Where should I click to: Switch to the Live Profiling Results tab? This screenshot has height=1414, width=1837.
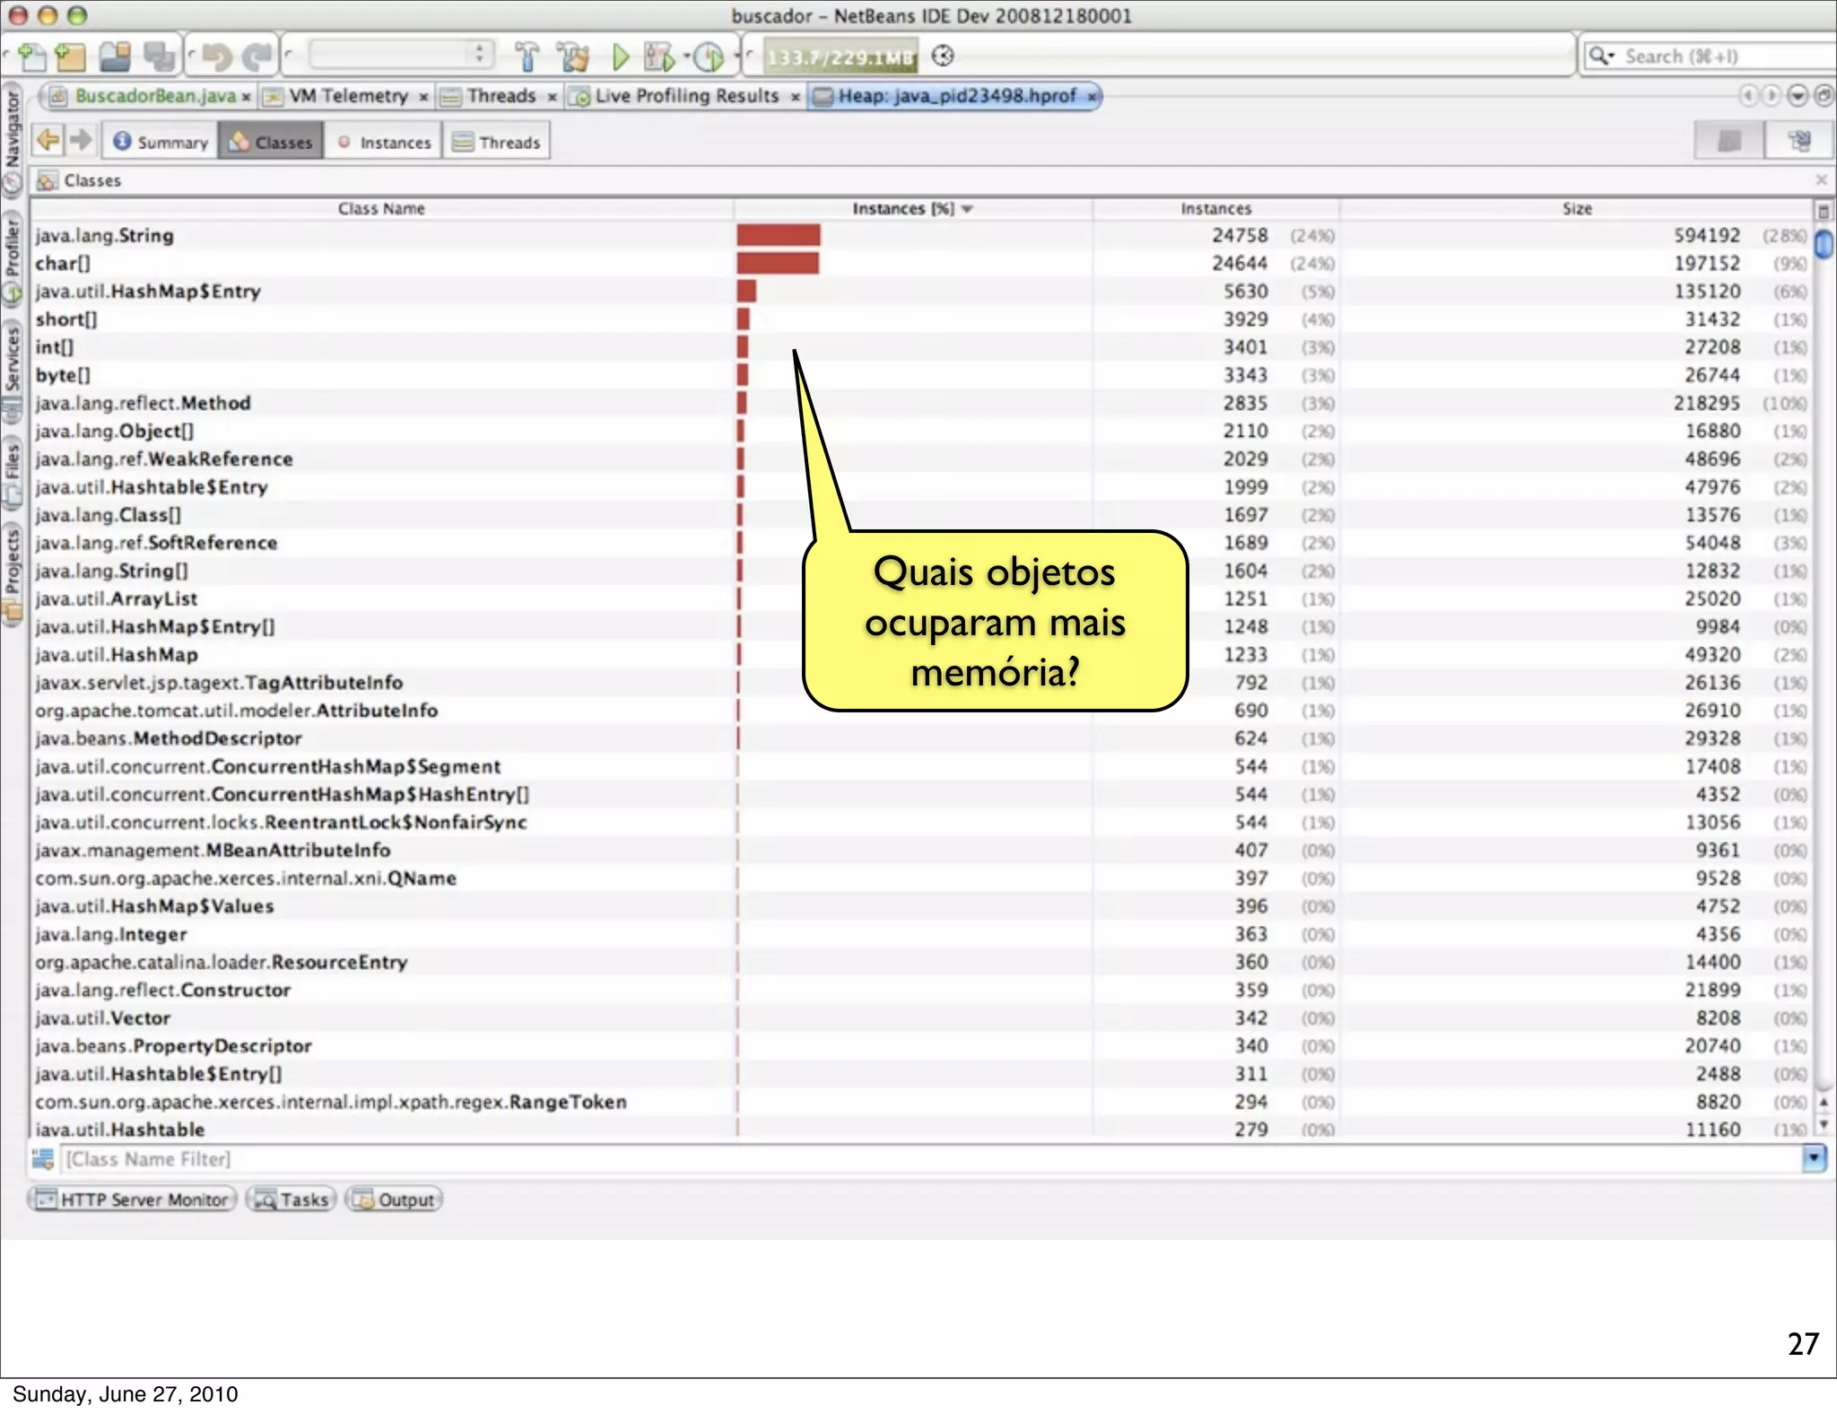point(685,96)
